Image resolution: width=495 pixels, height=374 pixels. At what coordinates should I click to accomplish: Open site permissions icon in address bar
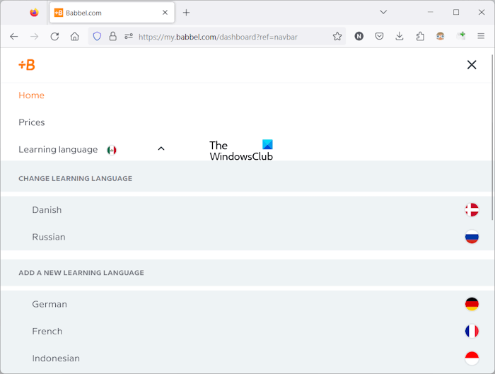(x=129, y=37)
